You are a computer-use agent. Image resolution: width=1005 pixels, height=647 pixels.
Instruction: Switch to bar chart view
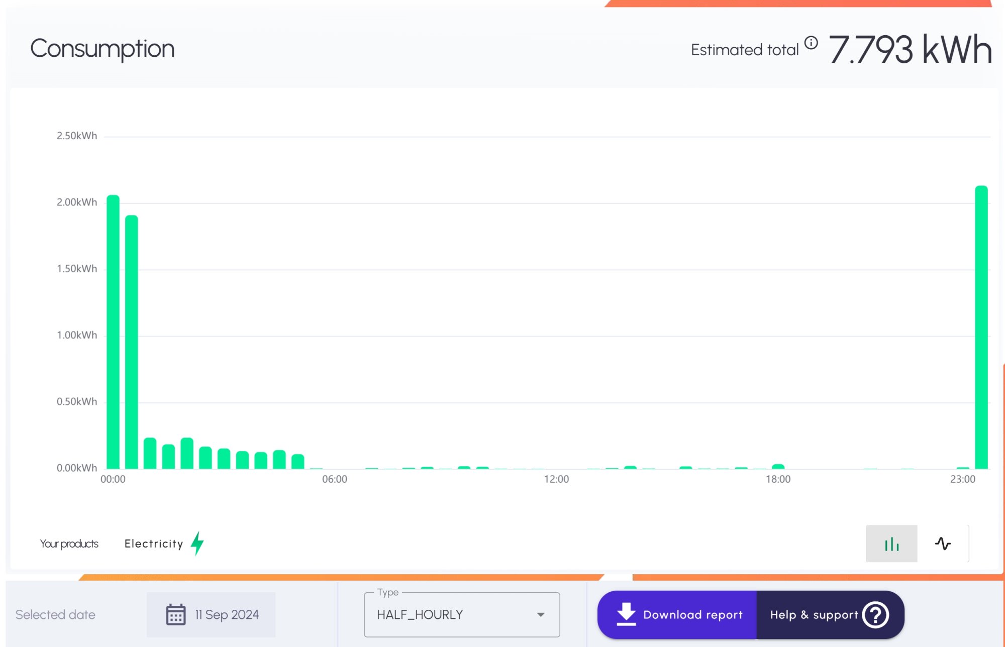891,544
